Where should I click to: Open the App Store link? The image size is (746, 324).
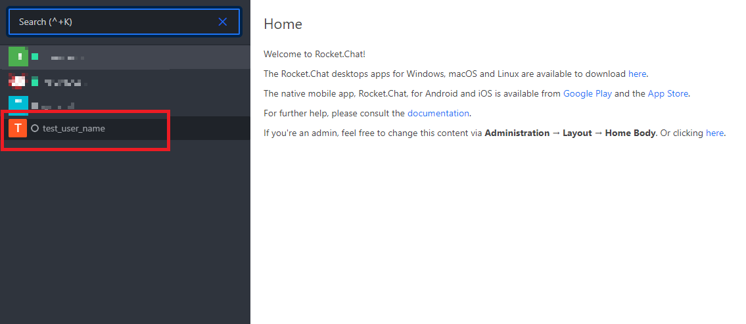pos(668,94)
